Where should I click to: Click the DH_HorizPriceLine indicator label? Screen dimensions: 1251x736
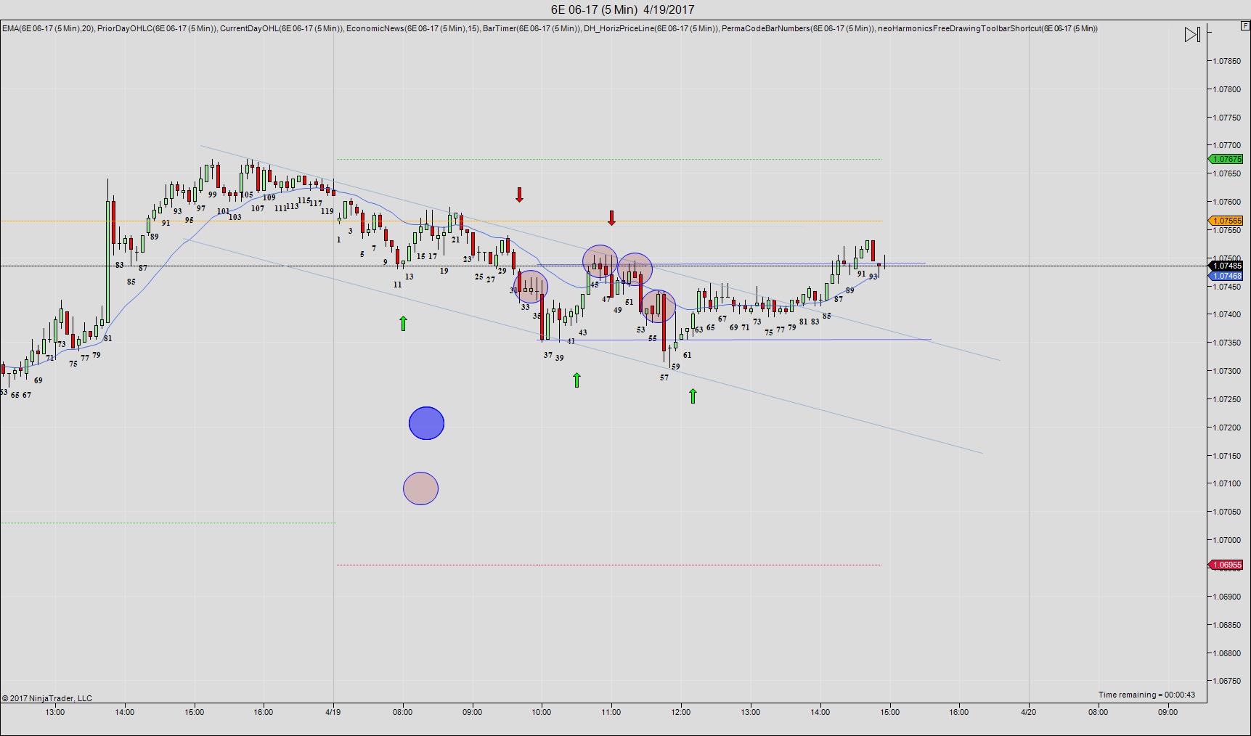click(x=651, y=28)
